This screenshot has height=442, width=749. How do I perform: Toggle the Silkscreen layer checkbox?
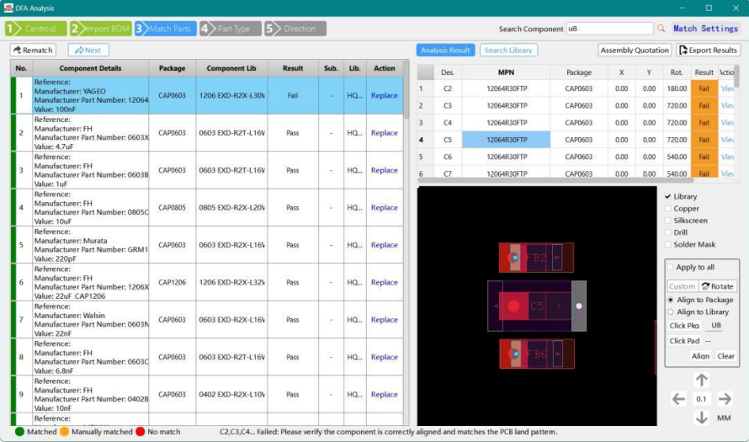(x=668, y=221)
